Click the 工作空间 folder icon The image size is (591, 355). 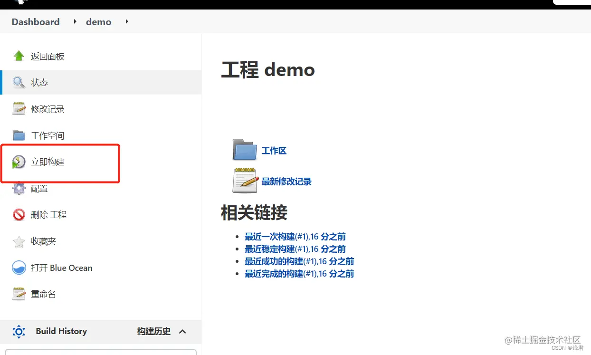(18, 135)
